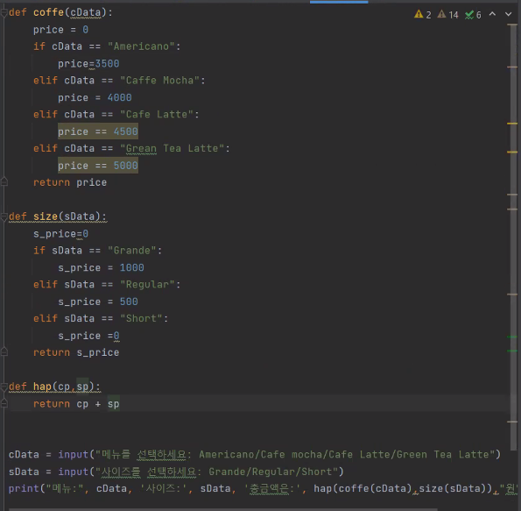Collapse the def size function fold marker
Viewport: 521px width, 511px height.
click(4, 217)
